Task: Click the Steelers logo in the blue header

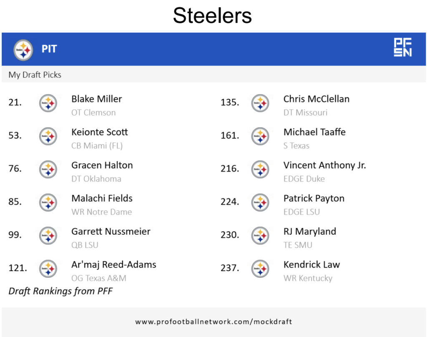Action: click(23, 50)
